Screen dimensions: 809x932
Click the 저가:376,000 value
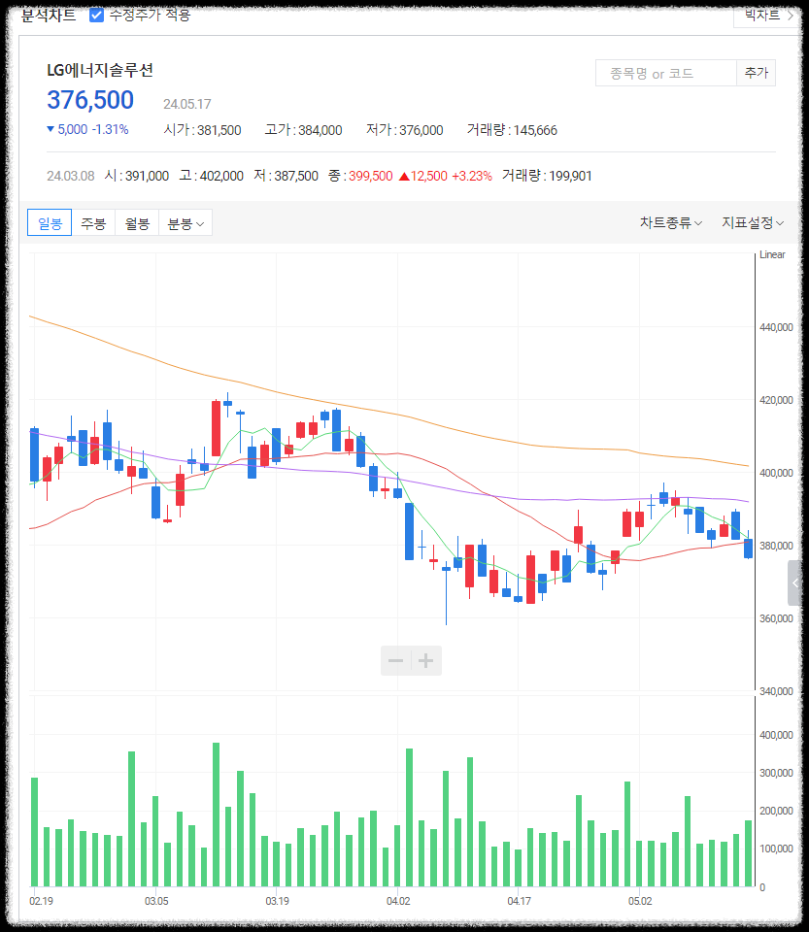(x=405, y=130)
